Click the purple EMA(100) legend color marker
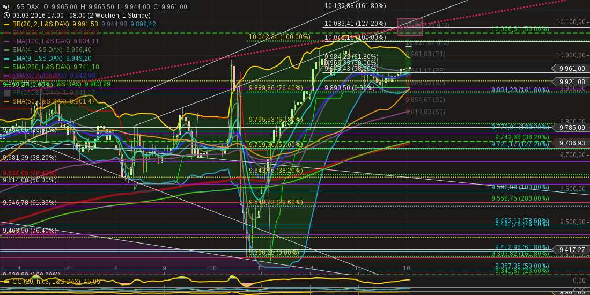 (6, 41)
